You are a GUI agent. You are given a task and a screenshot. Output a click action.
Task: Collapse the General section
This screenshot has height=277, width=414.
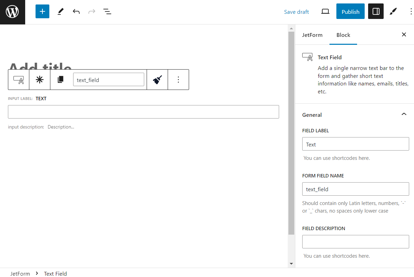tap(404, 114)
